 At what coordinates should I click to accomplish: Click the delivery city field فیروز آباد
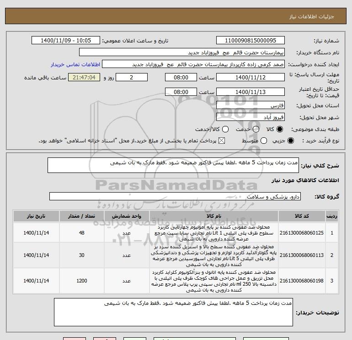(x=251, y=117)
